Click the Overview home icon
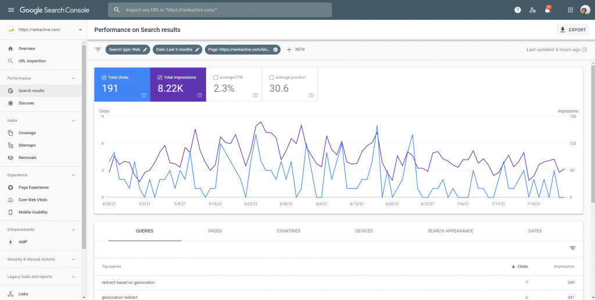This screenshot has height=300, width=595. coord(10,49)
